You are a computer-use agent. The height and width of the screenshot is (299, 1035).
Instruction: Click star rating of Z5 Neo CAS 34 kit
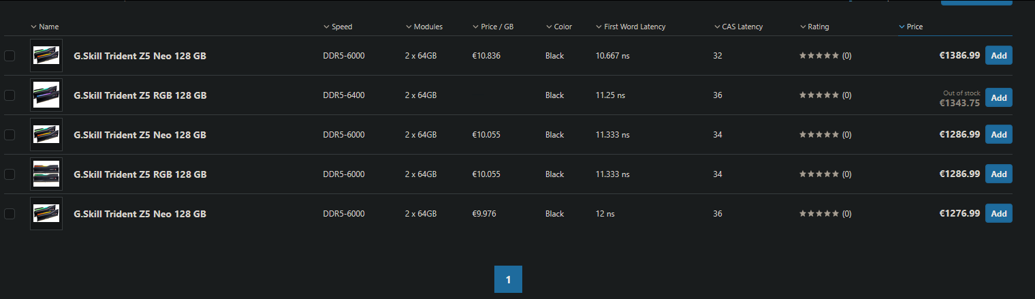point(819,135)
